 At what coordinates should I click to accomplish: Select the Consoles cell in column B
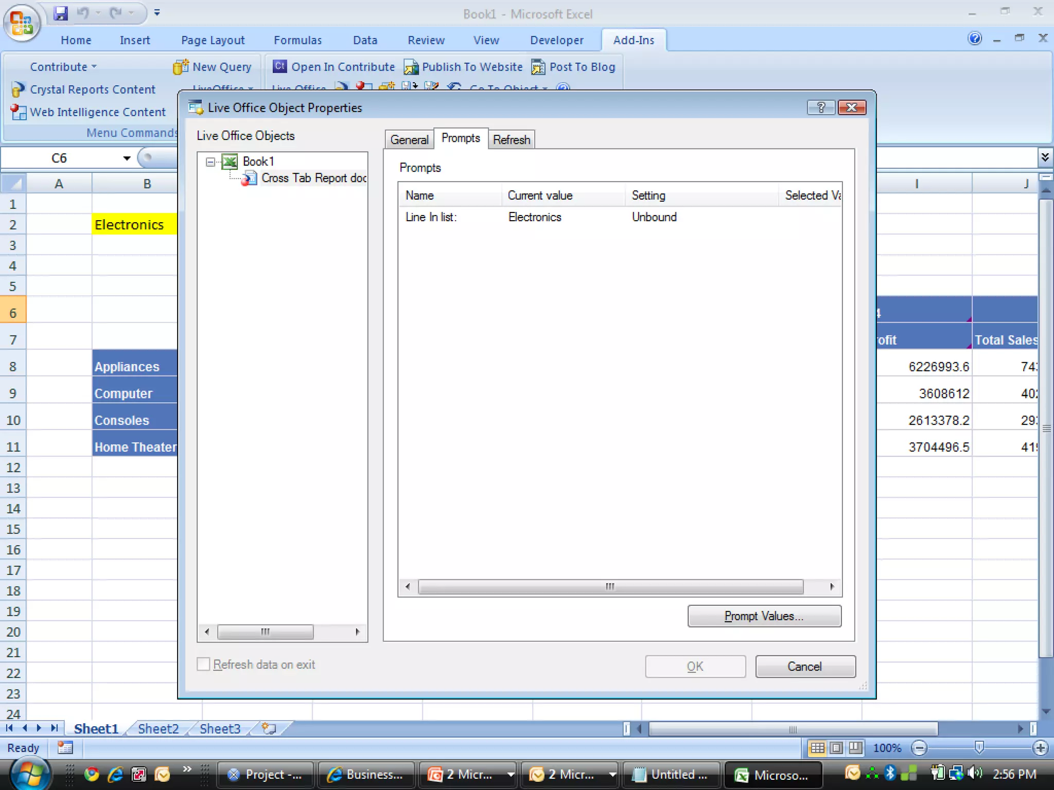[x=134, y=417]
